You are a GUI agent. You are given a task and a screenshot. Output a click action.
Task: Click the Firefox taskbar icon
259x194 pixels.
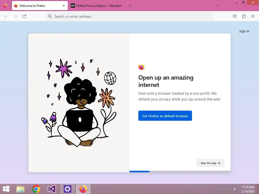click(83, 189)
